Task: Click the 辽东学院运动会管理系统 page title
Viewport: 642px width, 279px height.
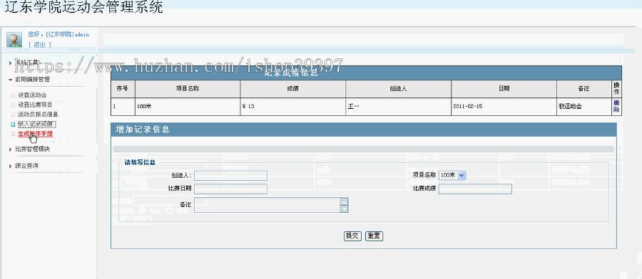Action: (84, 7)
